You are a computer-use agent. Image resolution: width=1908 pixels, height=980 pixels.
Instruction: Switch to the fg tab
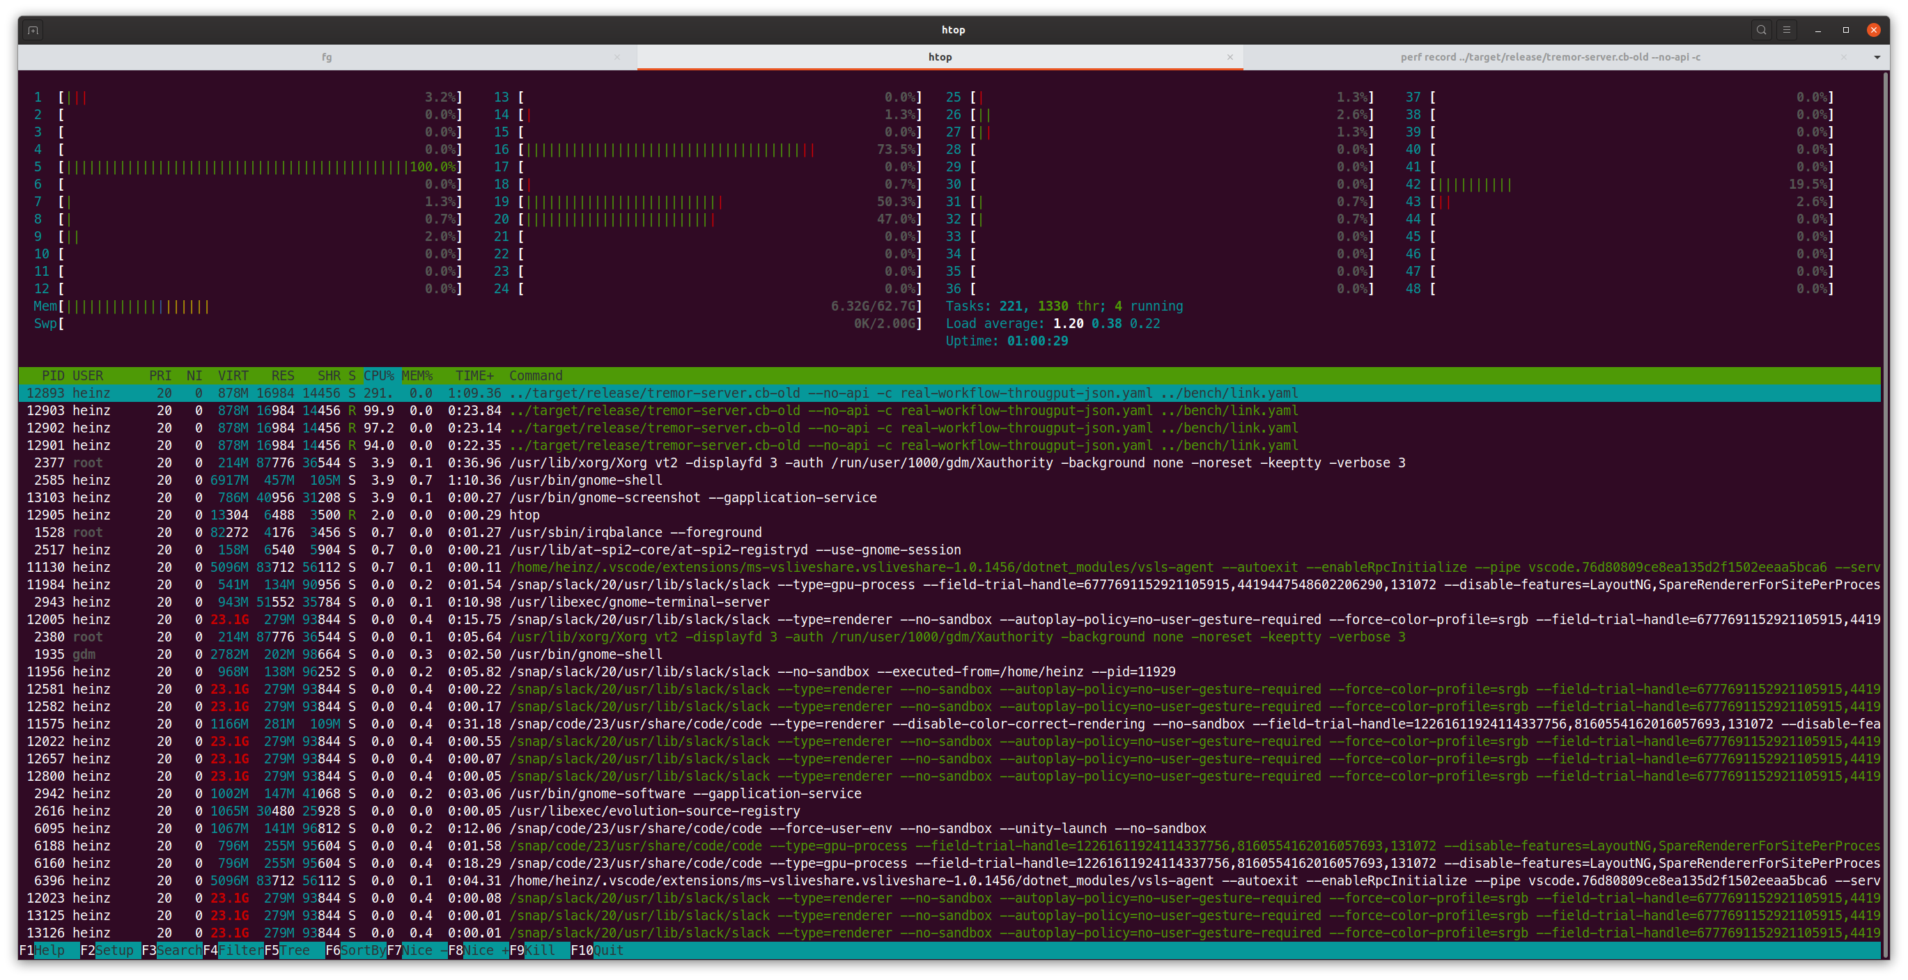point(327,57)
